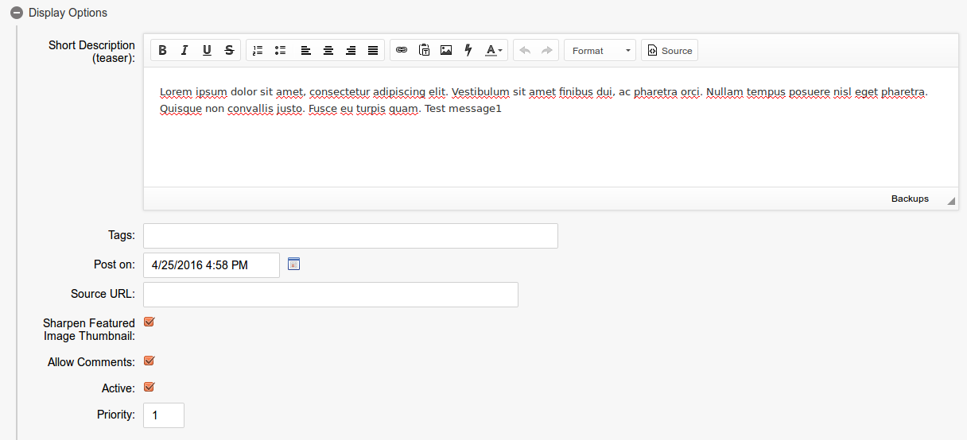
Task: Collapse the Display Options section
Action: [x=16, y=13]
